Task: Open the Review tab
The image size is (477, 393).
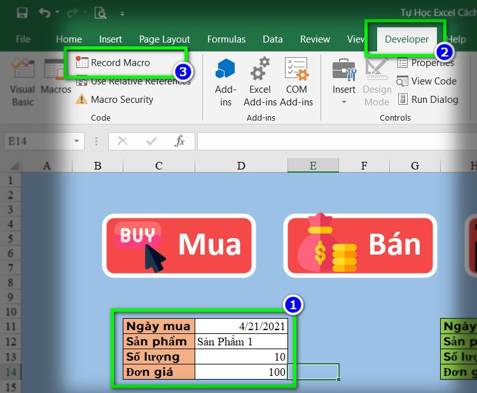Action: click(x=315, y=39)
